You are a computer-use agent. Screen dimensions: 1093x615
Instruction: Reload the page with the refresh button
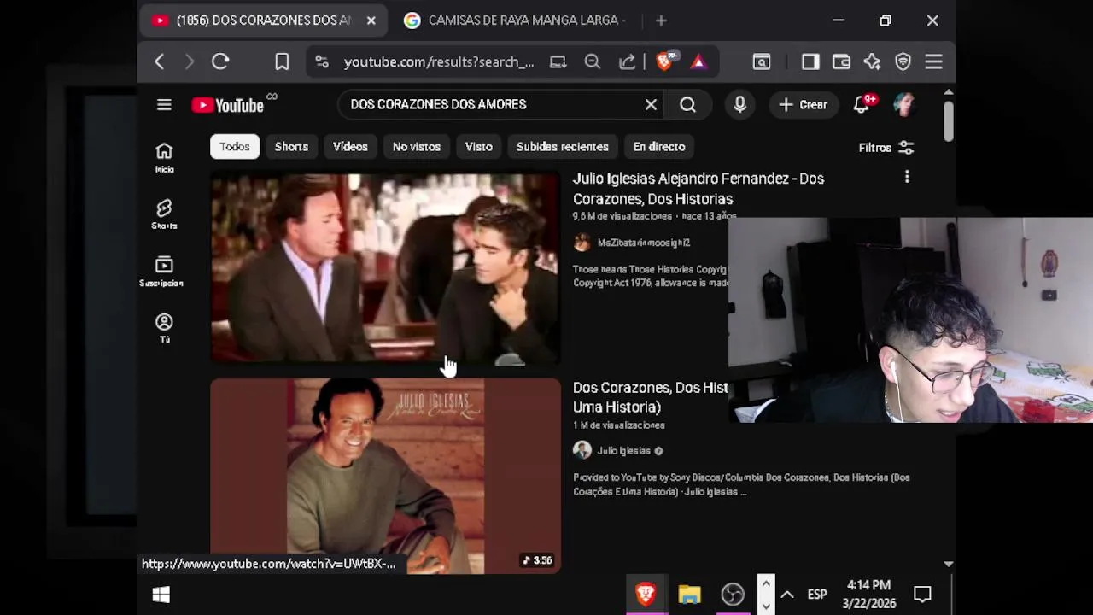pyautogui.click(x=220, y=61)
